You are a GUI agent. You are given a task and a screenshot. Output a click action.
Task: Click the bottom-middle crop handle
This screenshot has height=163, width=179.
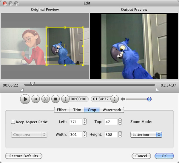pyautogui.click(x=65, y=65)
